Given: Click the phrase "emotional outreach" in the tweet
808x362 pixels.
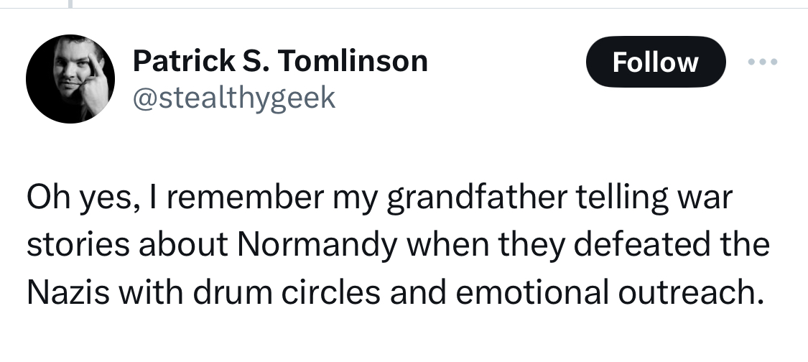Looking at the screenshot, I should (608, 292).
